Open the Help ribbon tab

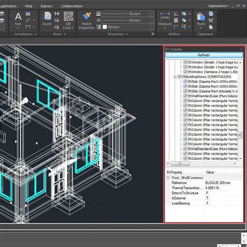(x=29, y=6)
